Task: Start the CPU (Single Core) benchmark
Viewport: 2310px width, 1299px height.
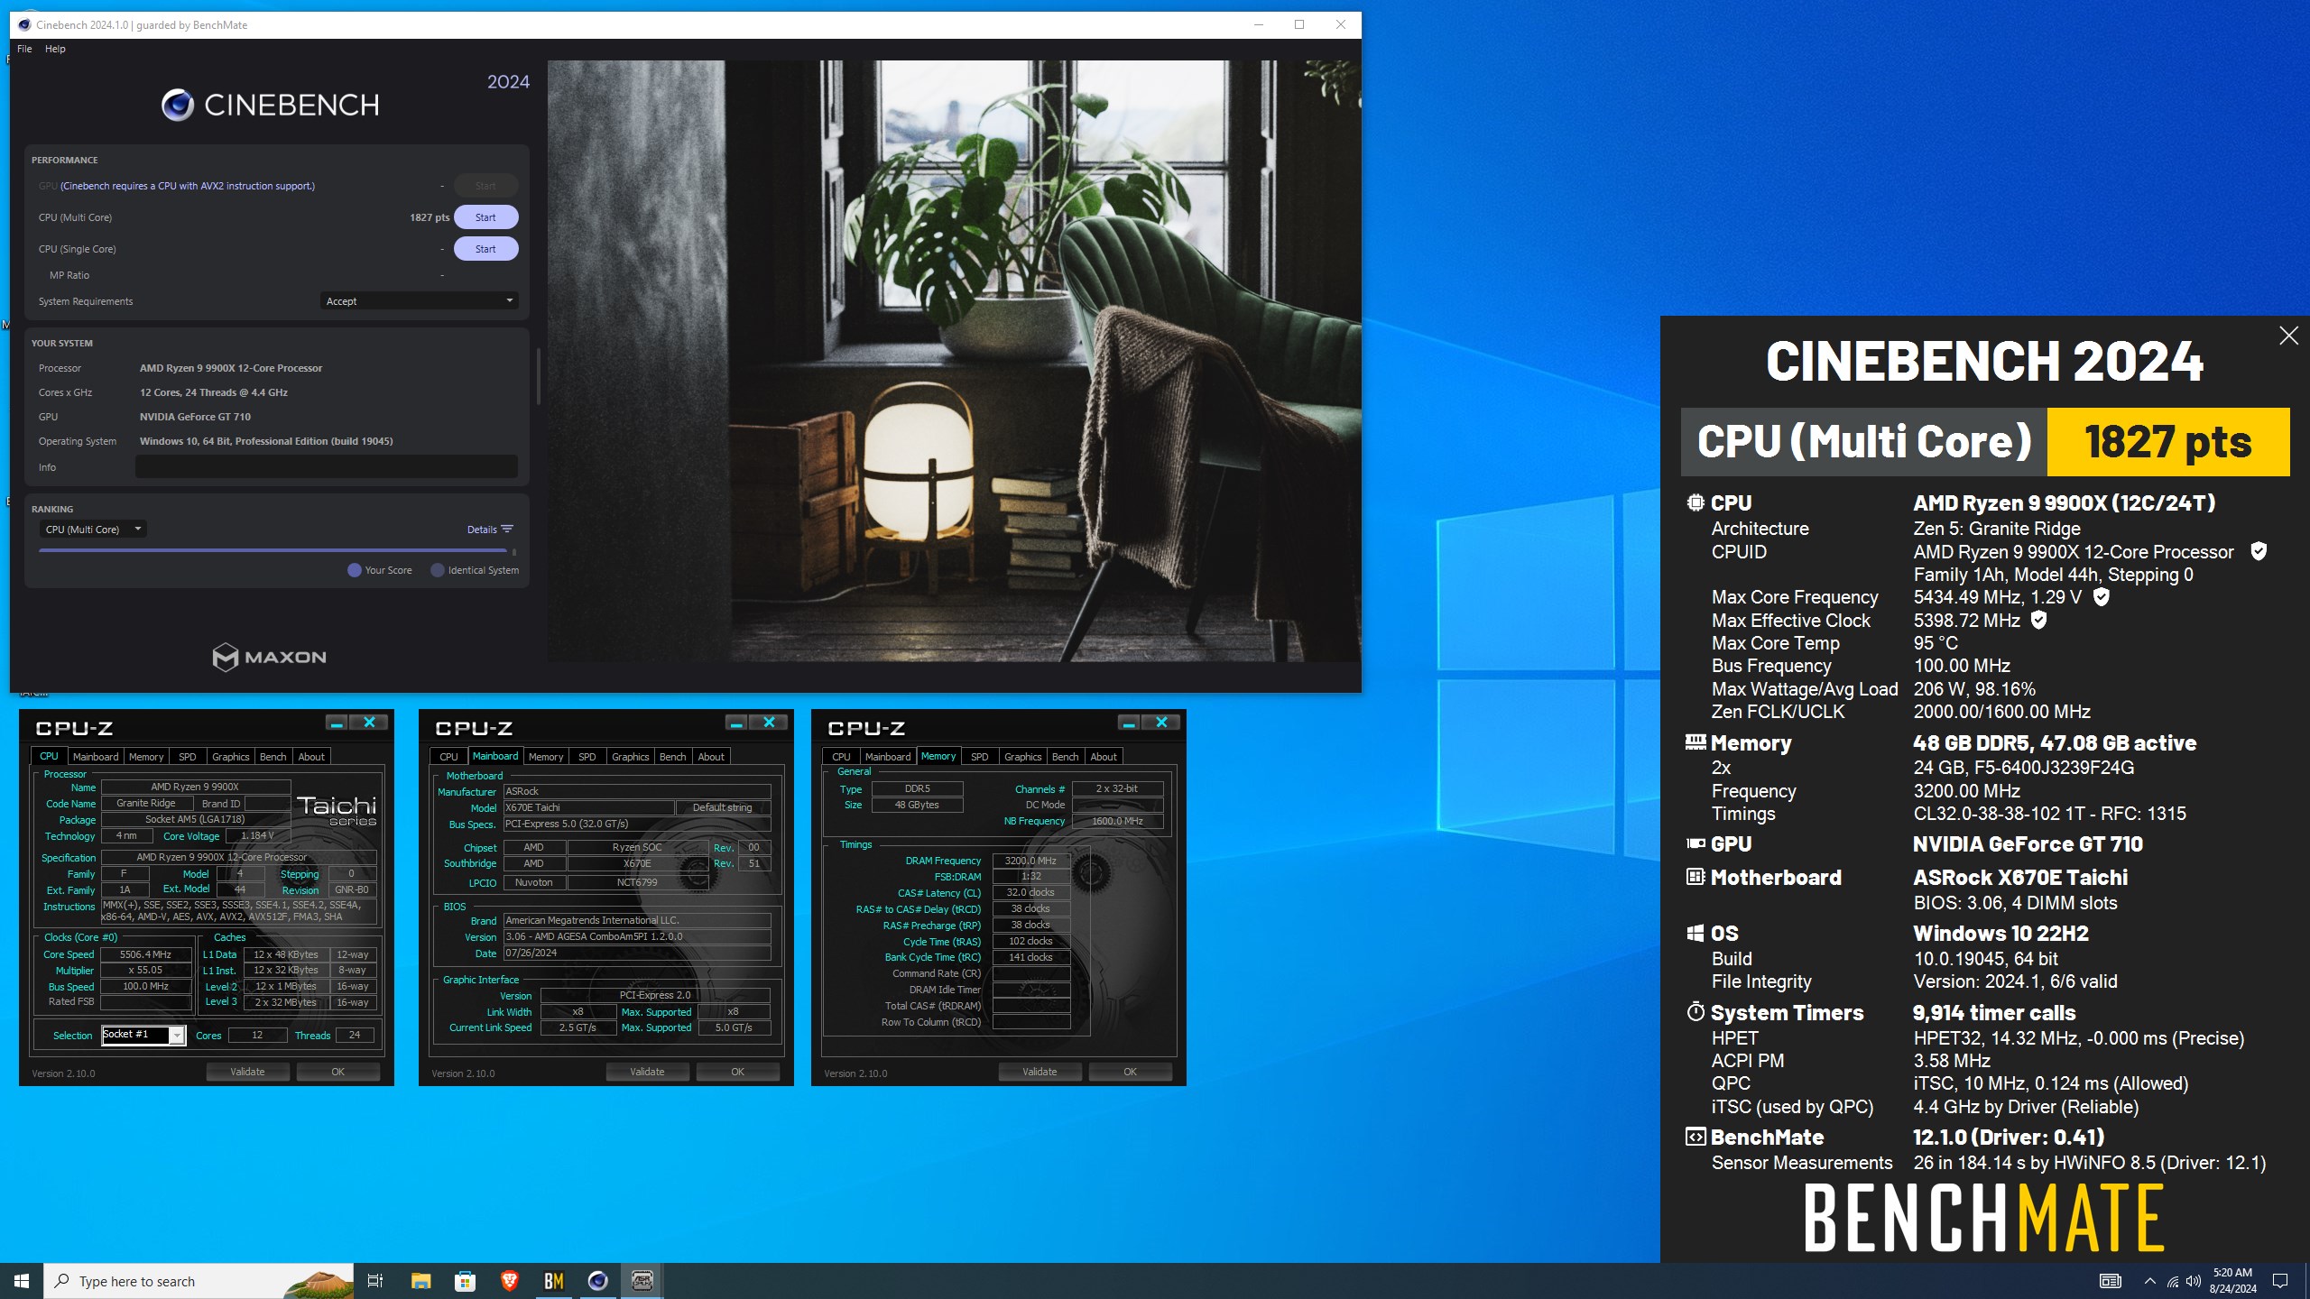Action: (485, 249)
